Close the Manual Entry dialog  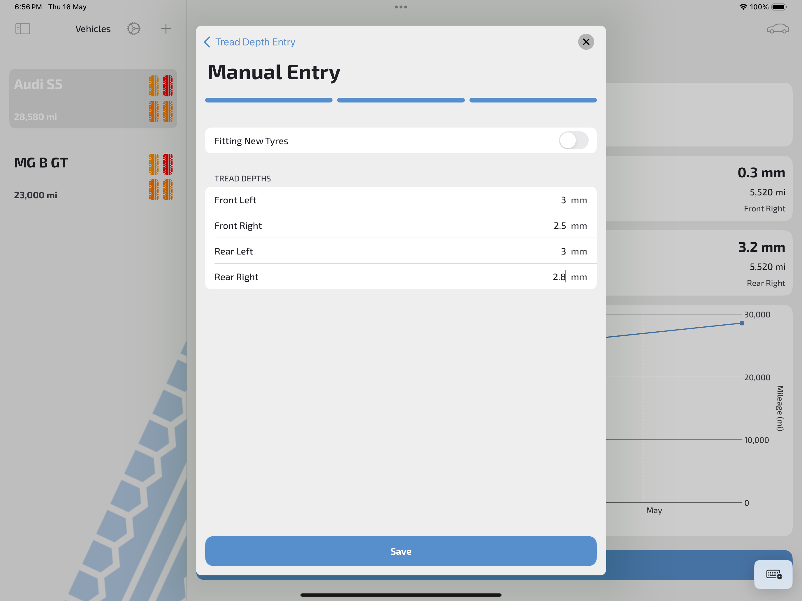[586, 42]
